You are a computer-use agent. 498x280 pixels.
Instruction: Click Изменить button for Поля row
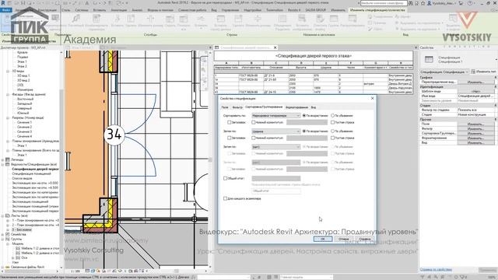tap(475, 124)
